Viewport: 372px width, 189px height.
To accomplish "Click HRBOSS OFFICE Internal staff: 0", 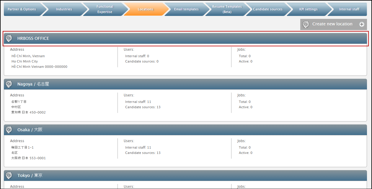I will pos(137,56).
